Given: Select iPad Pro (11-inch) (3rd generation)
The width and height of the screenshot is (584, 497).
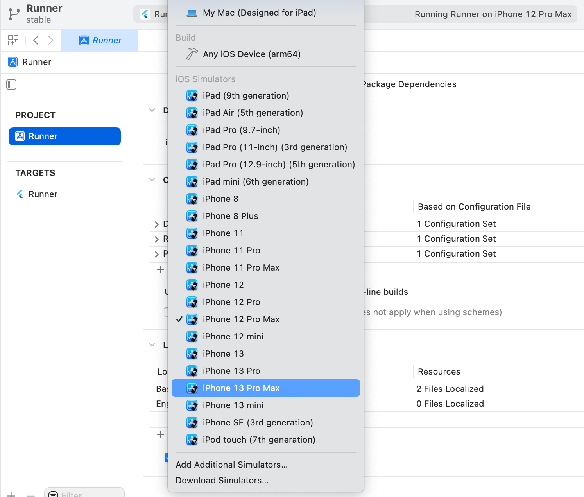Looking at the screenshot, I should 265,147.
